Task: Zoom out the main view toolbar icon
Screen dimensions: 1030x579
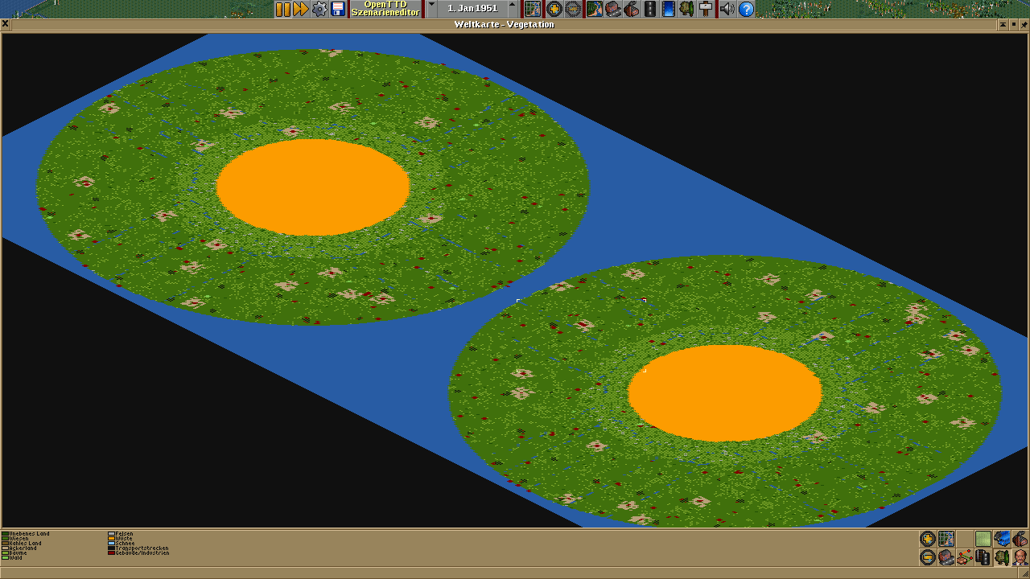Action: [x=573, y=9]
